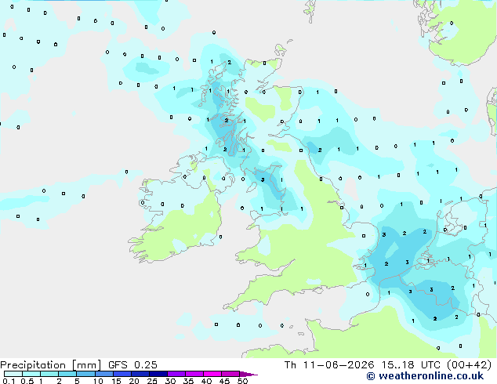Click the "15..18 UTC" time range text
Viewport: 497px width, 384px height.
[x=410, y=365]
